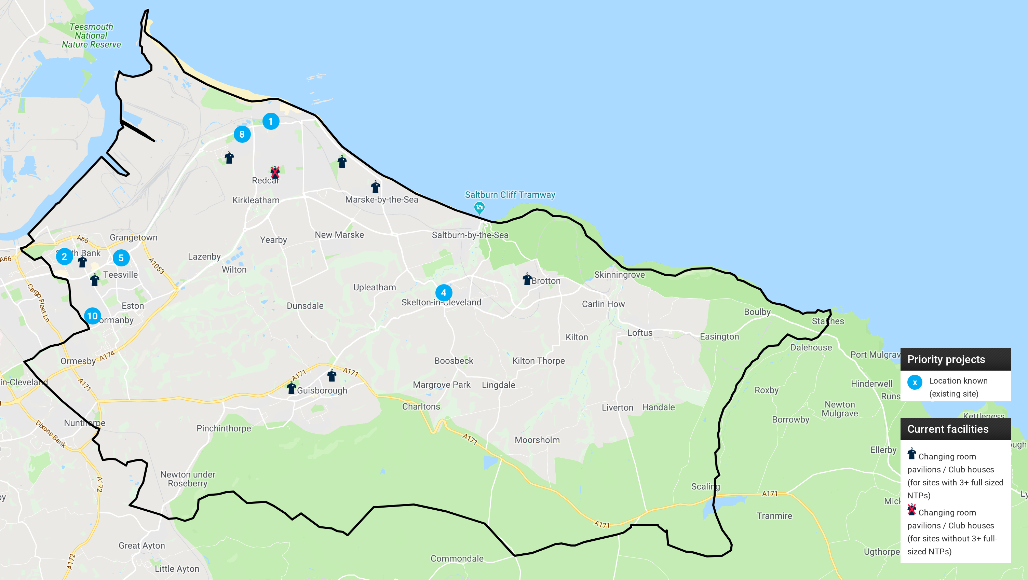
Task: Click priority project marker 10 near Normanby
Action: coord(92,316)
